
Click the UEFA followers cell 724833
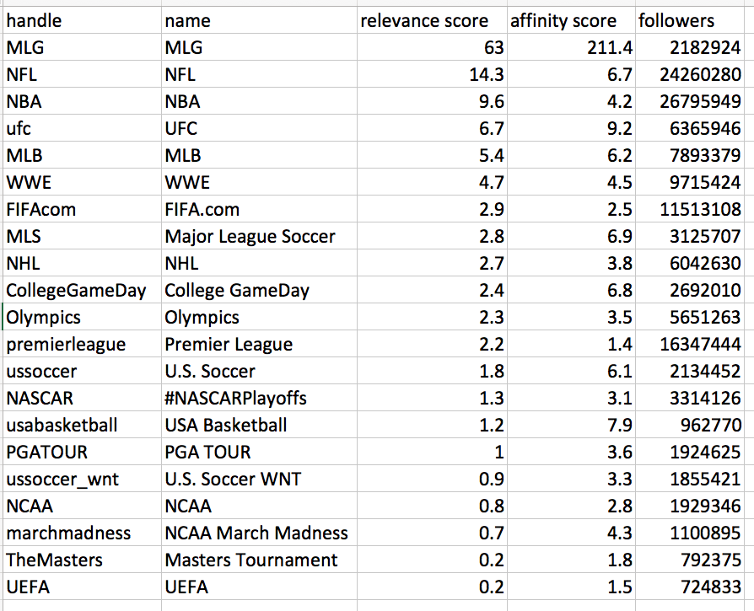click(690, 587)
